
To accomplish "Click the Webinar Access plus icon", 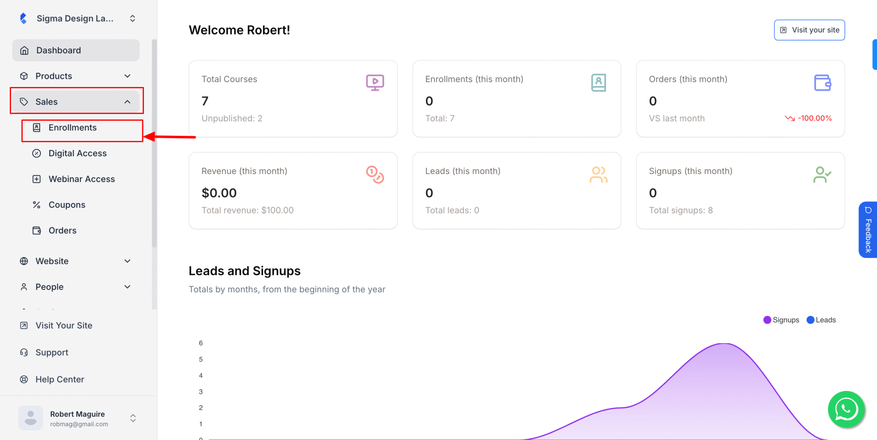I will tap(37, 179).
